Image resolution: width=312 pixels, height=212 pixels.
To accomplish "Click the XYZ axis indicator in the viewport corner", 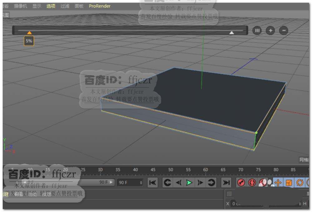I will click(9, 146).
